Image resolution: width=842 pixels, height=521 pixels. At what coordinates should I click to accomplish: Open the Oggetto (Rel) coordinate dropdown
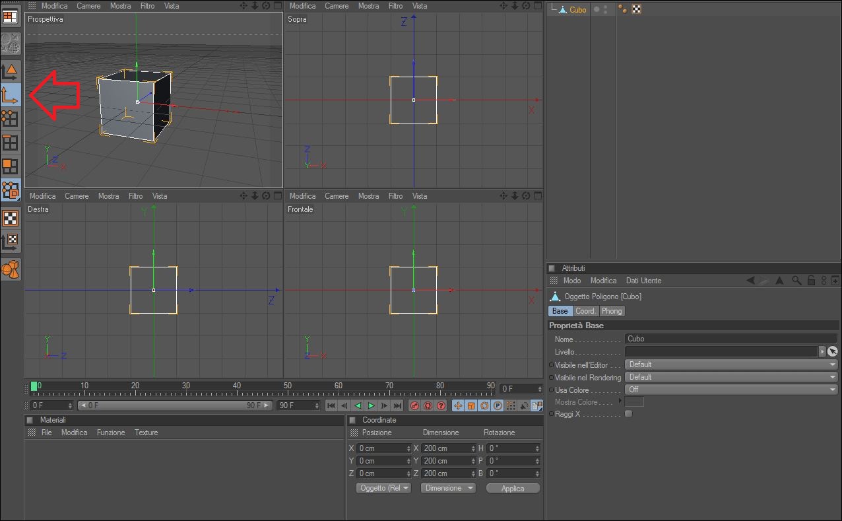383,488
